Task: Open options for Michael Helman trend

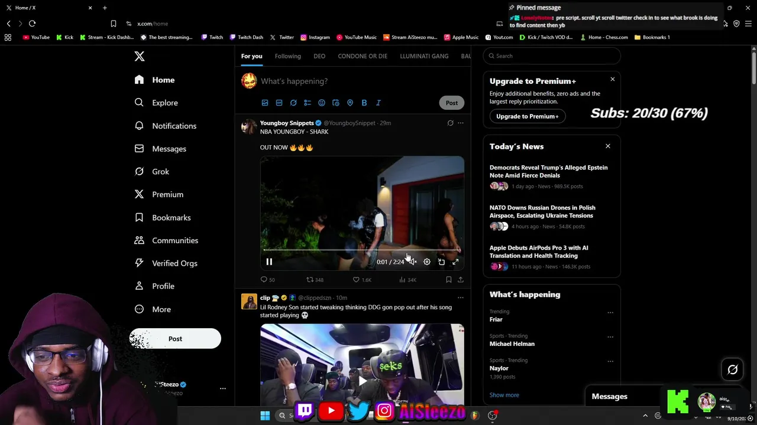Action: (x=610, y=337)
